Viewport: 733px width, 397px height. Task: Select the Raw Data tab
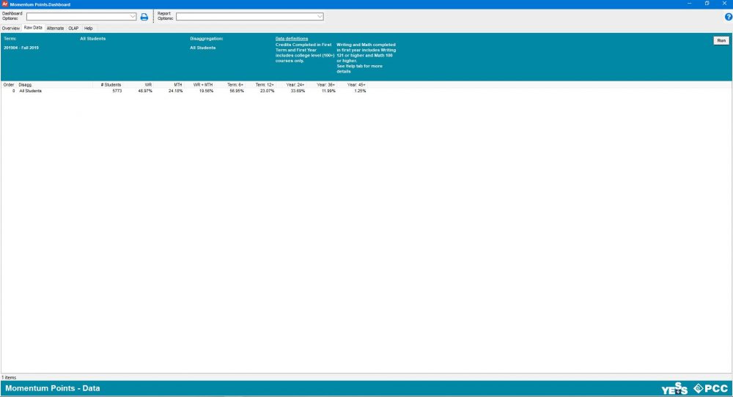(33, 28)
